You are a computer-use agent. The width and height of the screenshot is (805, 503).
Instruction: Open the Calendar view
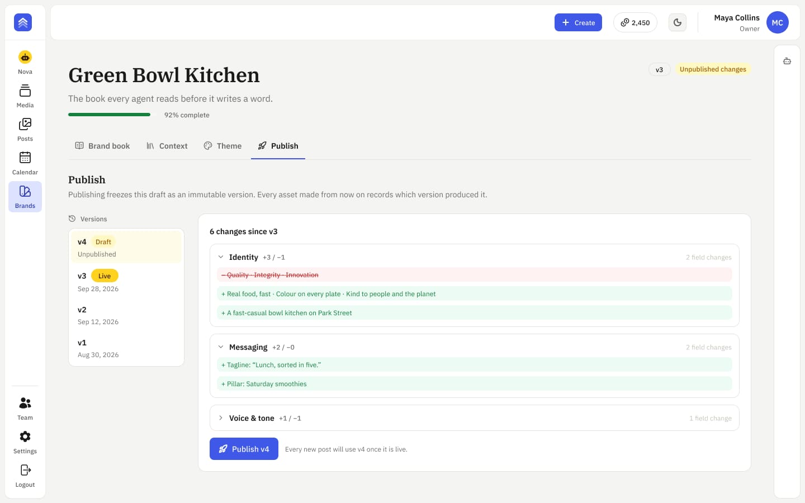[x=25, y=163]
